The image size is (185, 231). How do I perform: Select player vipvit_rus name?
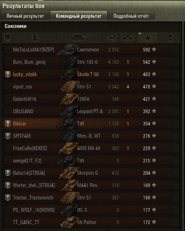tap(22, 87)
